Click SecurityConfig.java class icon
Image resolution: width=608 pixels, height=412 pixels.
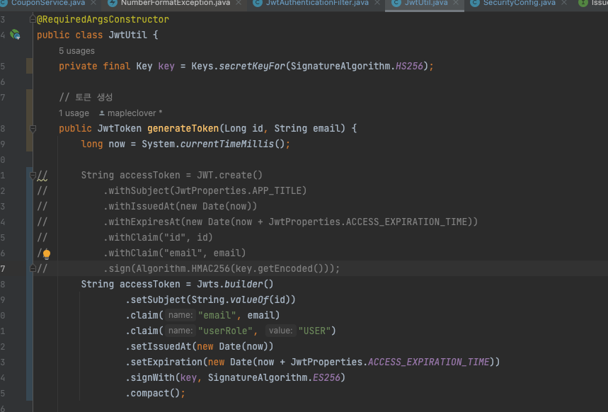point(475,3)
